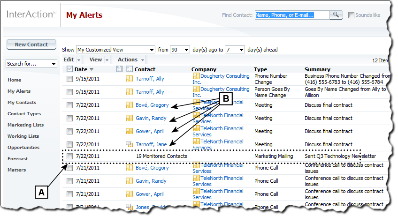
Task: Click contact icon for Tarnoff, Ally Name Change row
Action: pyautogui.click(x=129, y=92)
